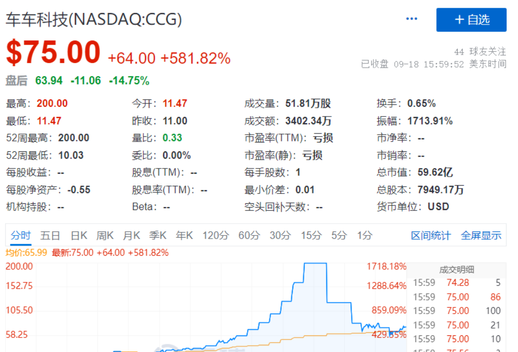This screenshot has height=352, width=518.
Task: Add stock with the 自选 button
Action: coord(471,20)
